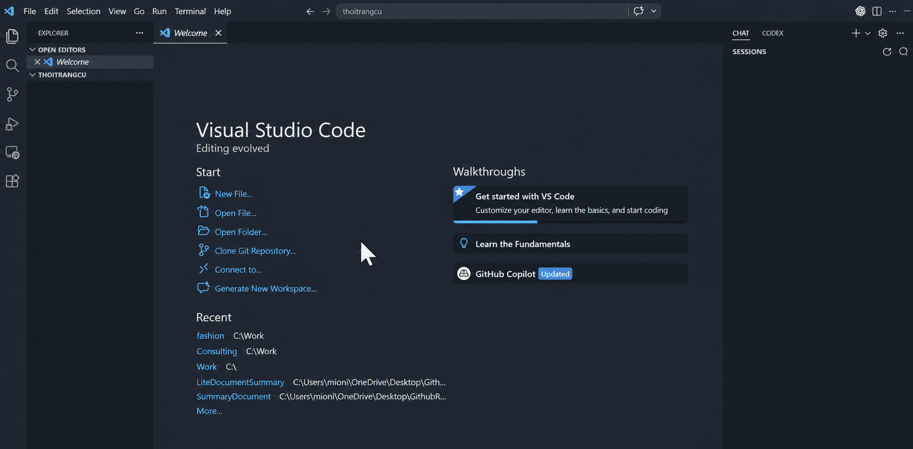Go back with the left arrow
Screen dimensions: 913x449
click(x=310, y=11)
